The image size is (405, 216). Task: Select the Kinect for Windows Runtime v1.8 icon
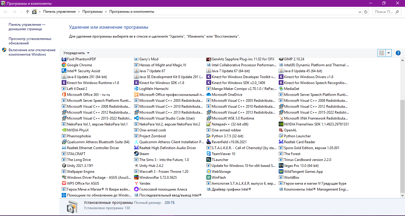point(64,83)
